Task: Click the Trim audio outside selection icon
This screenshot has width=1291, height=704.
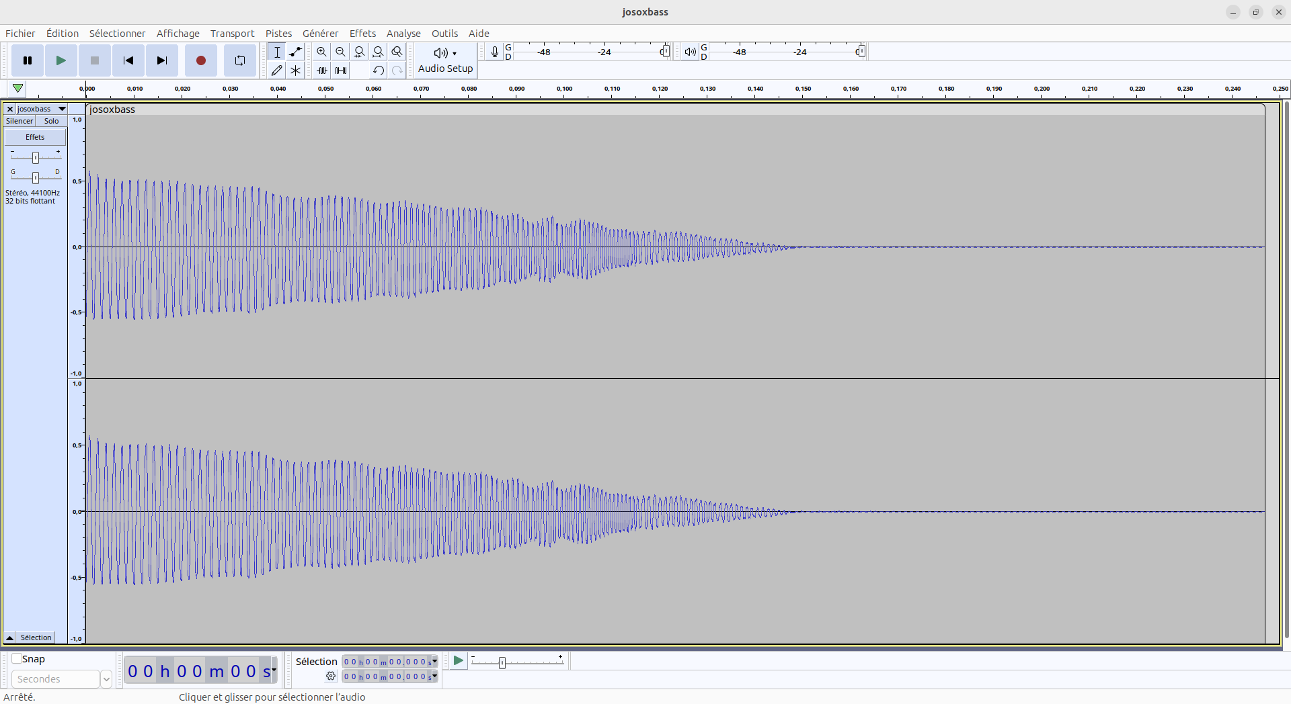Action: tap(321, 70)
